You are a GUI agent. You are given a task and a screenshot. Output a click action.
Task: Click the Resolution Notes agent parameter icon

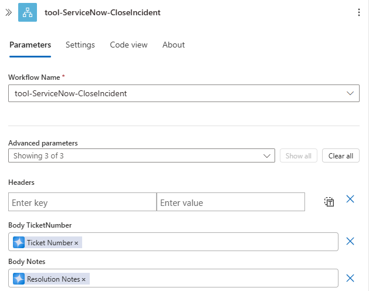[19, 279]
